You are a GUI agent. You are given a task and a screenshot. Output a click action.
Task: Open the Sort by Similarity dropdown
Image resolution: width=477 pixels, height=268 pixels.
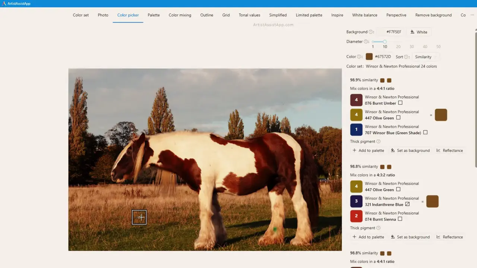click(425, 57)
